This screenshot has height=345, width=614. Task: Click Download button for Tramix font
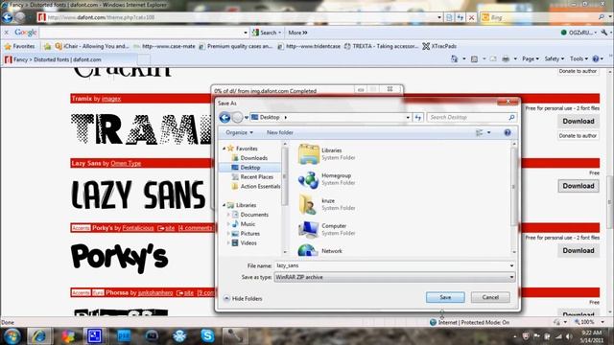click(x=579, y=122)
